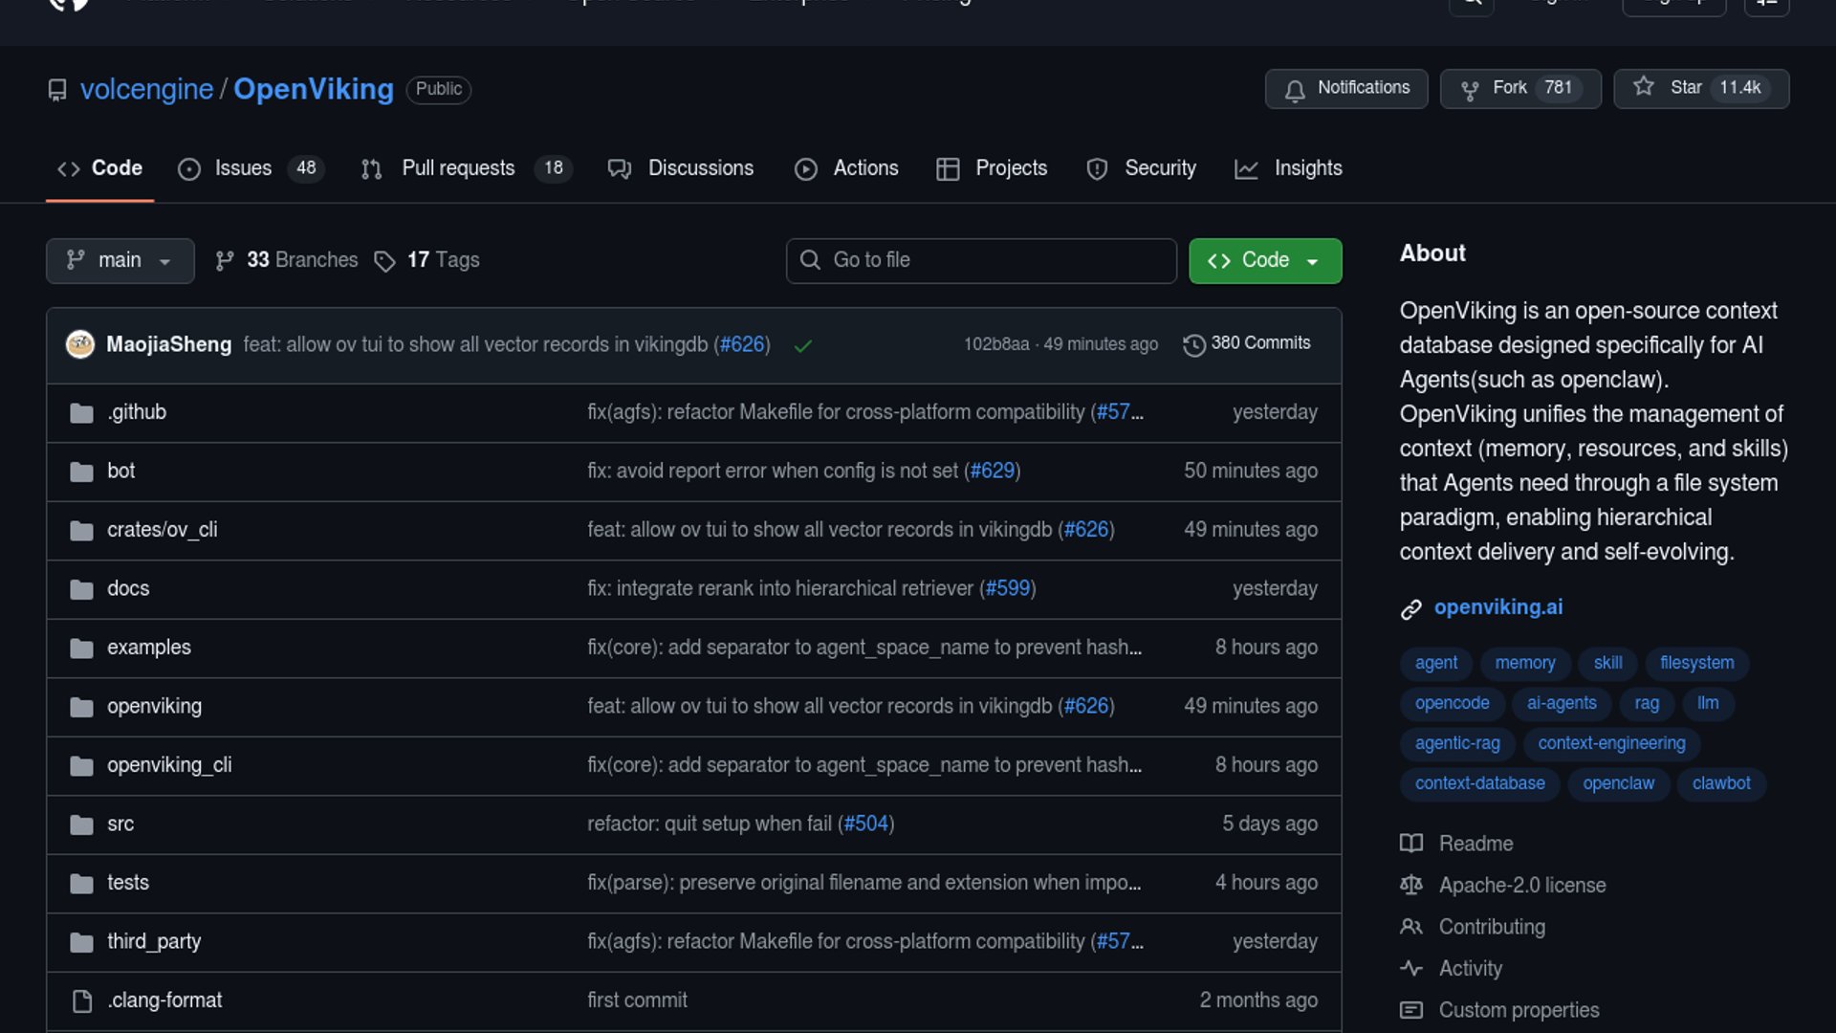
Task: Click MaojiaSheng's avatar image
Action: tap(80, 344)
